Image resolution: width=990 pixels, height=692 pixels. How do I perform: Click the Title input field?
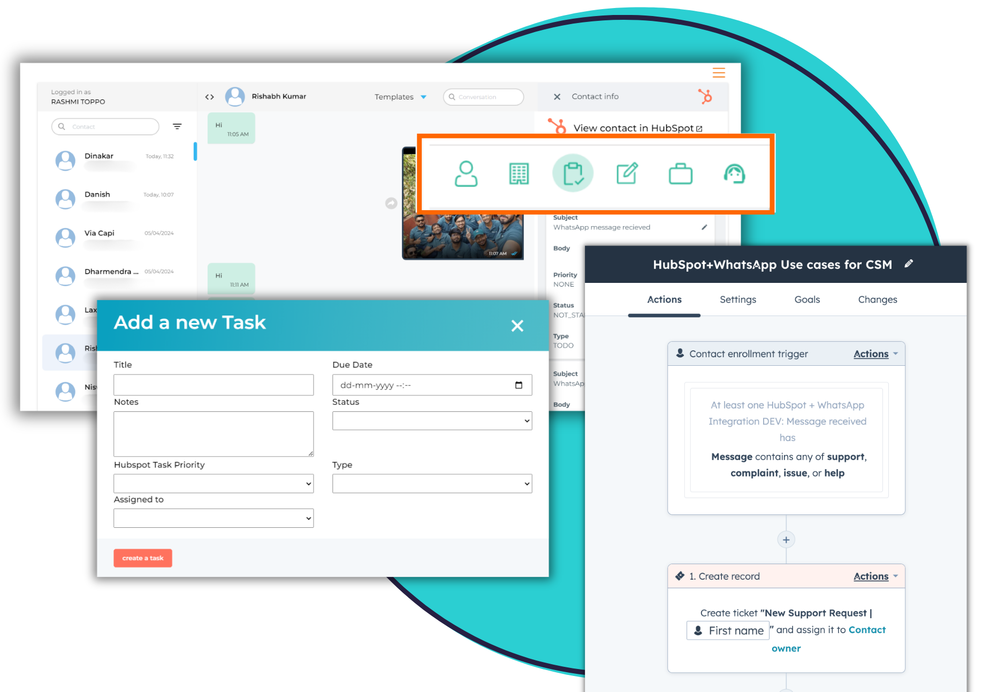(x=213, y=385)
